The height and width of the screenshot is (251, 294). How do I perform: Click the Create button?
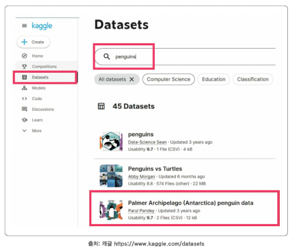tap(34, 42)
